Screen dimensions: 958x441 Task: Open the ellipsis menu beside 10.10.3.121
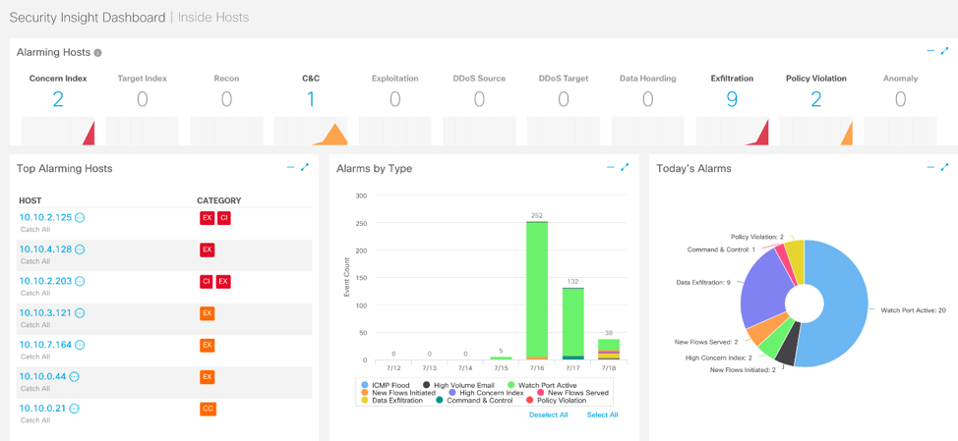(80, 313)
